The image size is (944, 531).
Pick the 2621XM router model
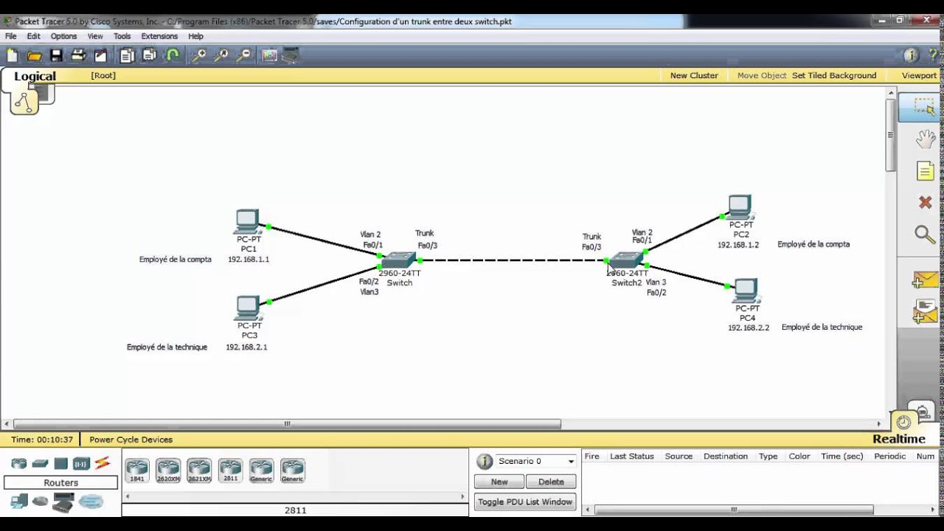coord(199,470)
